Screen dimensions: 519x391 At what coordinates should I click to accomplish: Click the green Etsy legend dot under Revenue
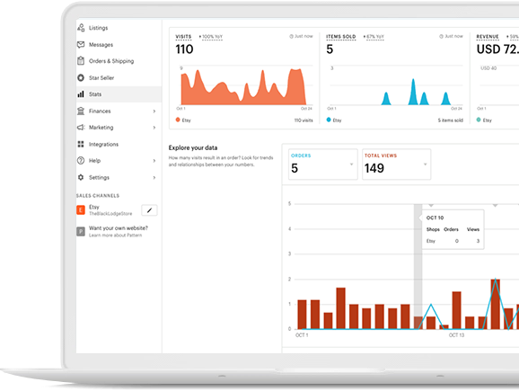[479, 120]
